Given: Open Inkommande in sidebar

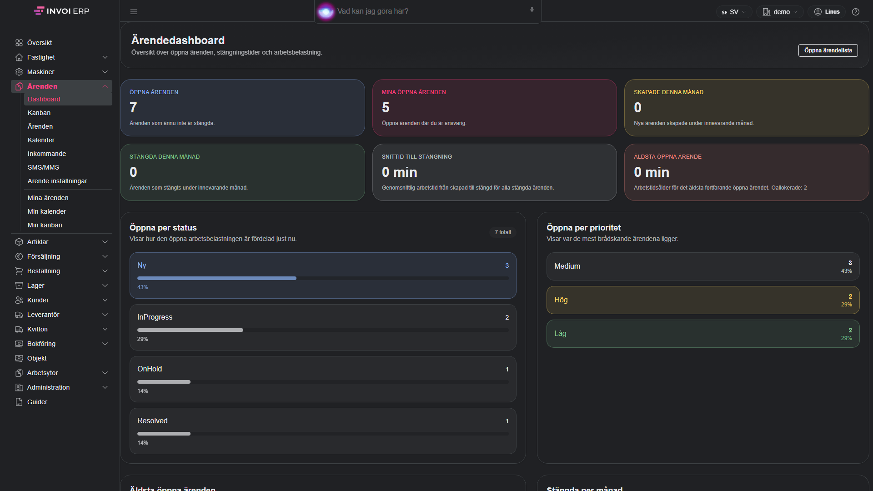Looking at the screenshot, I should click(68, 154).
